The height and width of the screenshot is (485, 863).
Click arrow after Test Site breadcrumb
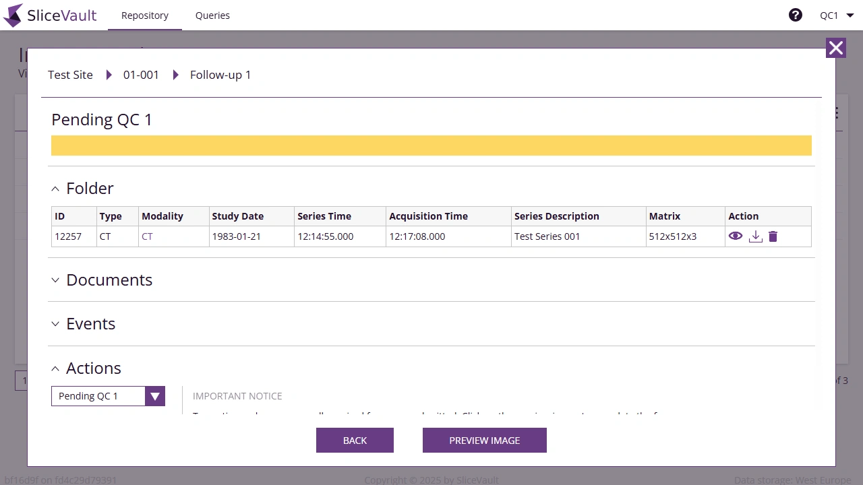109,75
